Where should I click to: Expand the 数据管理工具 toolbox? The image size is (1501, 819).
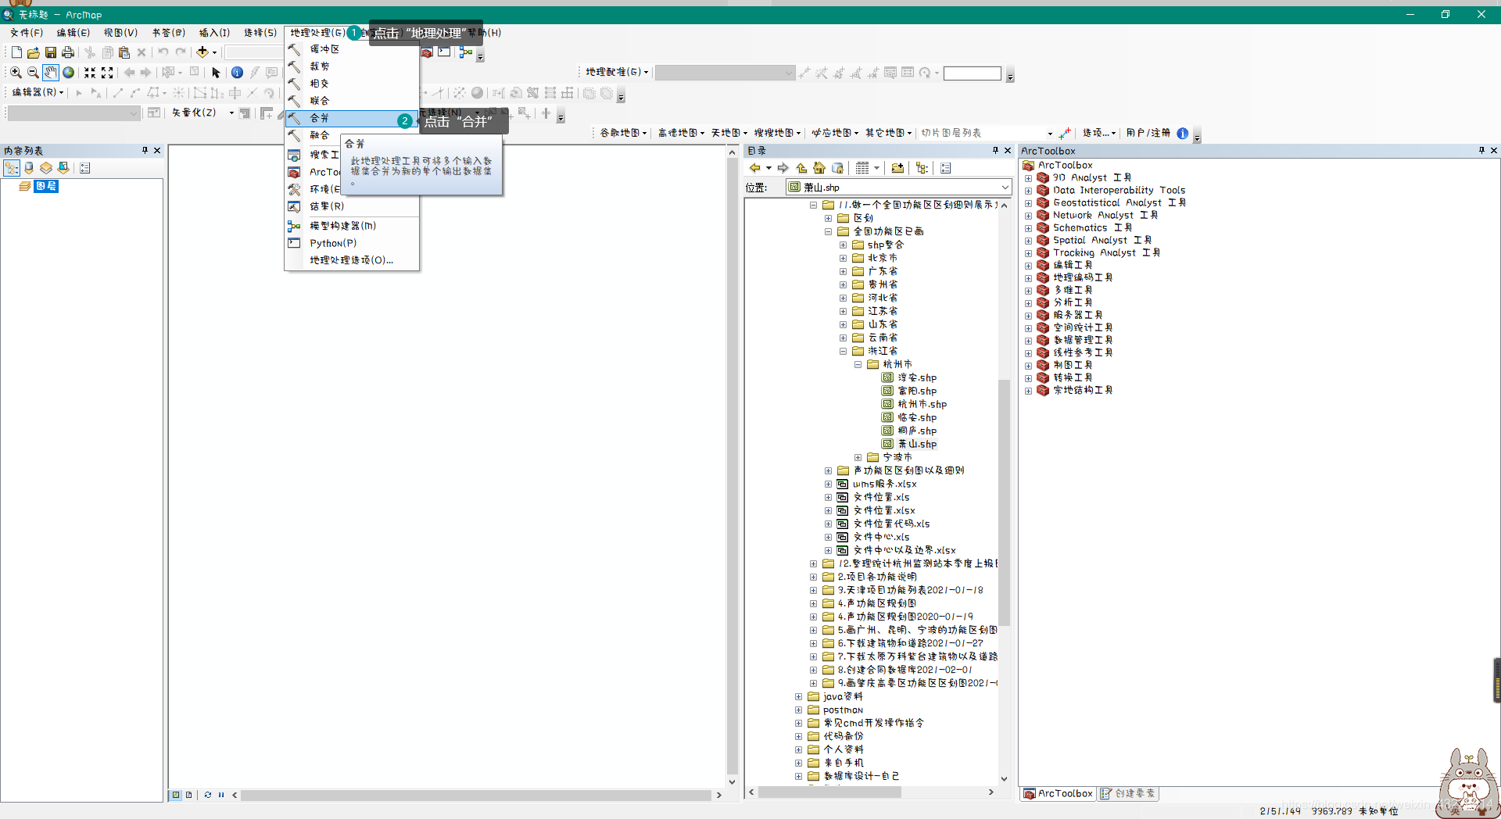[1029, 341]
